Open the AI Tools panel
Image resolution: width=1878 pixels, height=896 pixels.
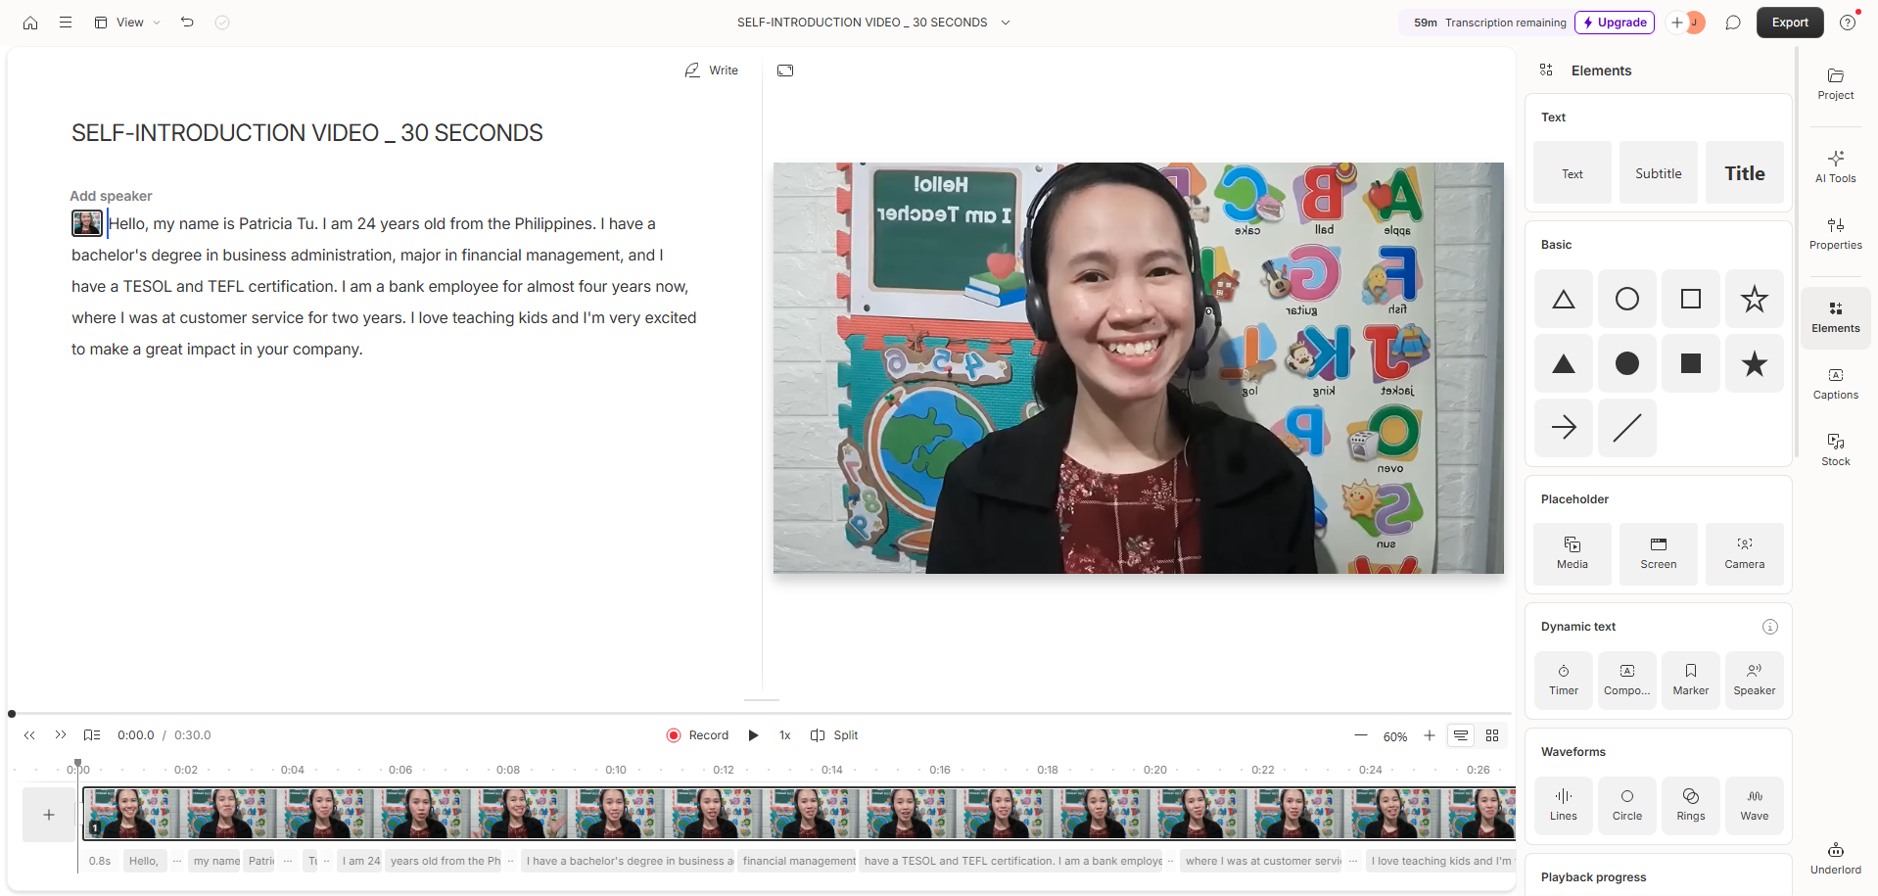(1835, 166)
